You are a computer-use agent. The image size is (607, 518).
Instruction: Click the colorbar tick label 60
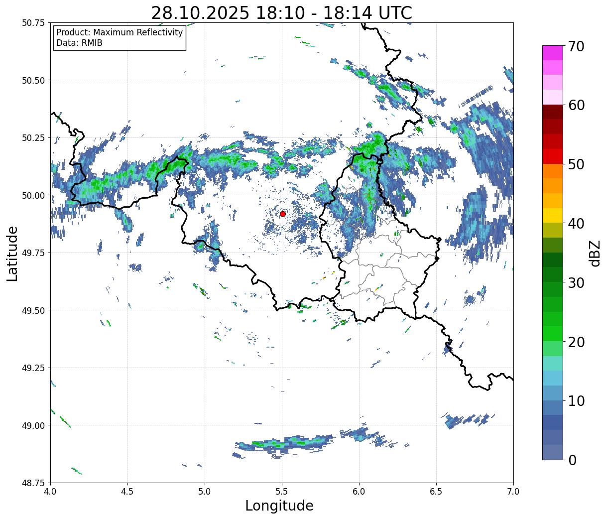point(576,105)
